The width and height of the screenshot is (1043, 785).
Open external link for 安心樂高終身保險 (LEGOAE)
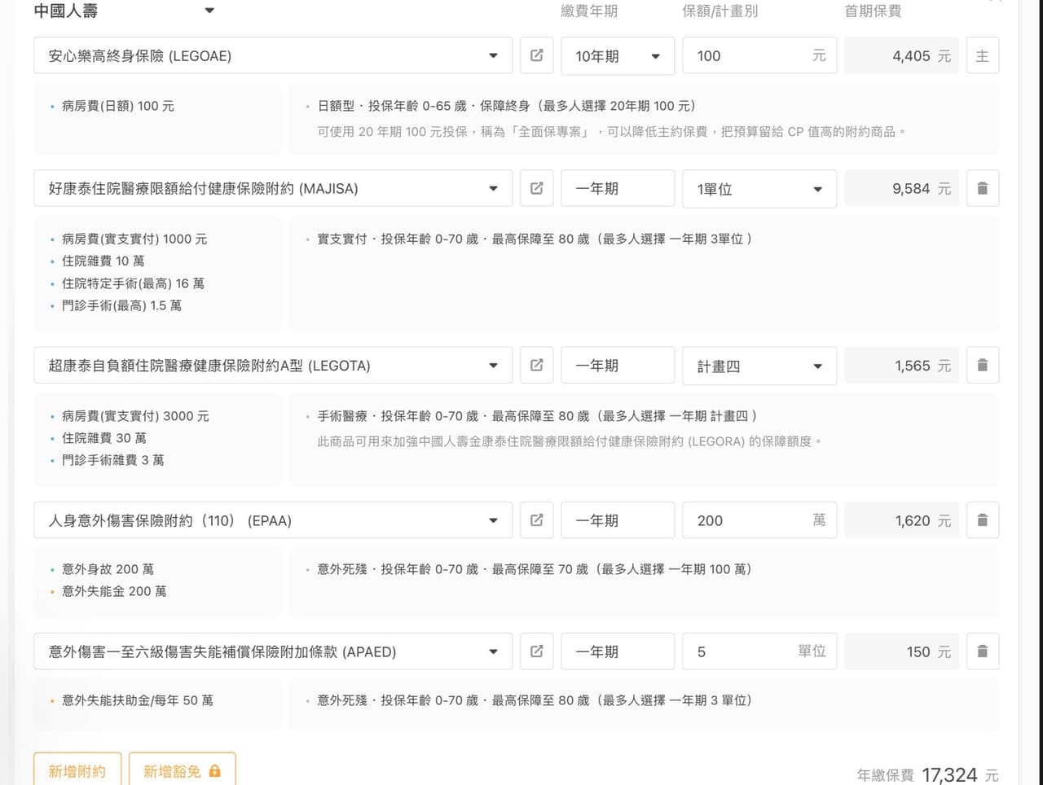pyautogui.click(x=536, y=55)
